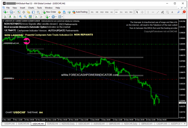The height and width of the screenshot is (128, 188).
Task: Toggle the chart auto scroll button
Action: click(36, 17)
